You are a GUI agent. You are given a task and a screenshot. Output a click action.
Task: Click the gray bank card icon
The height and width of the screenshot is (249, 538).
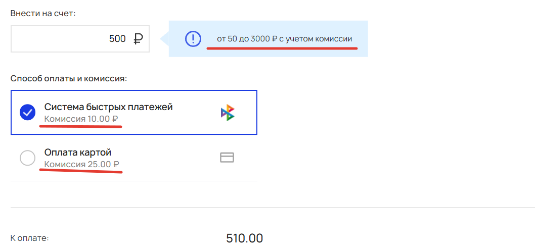pos(227,158)
